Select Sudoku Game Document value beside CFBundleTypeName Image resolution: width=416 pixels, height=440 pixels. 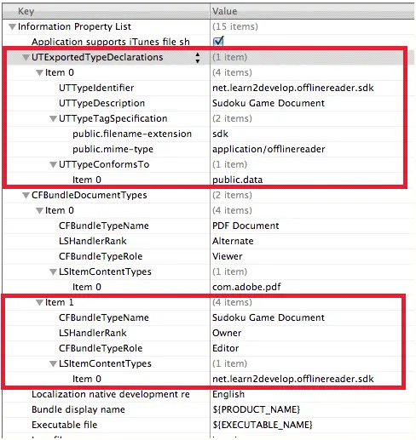pos(269,317)
